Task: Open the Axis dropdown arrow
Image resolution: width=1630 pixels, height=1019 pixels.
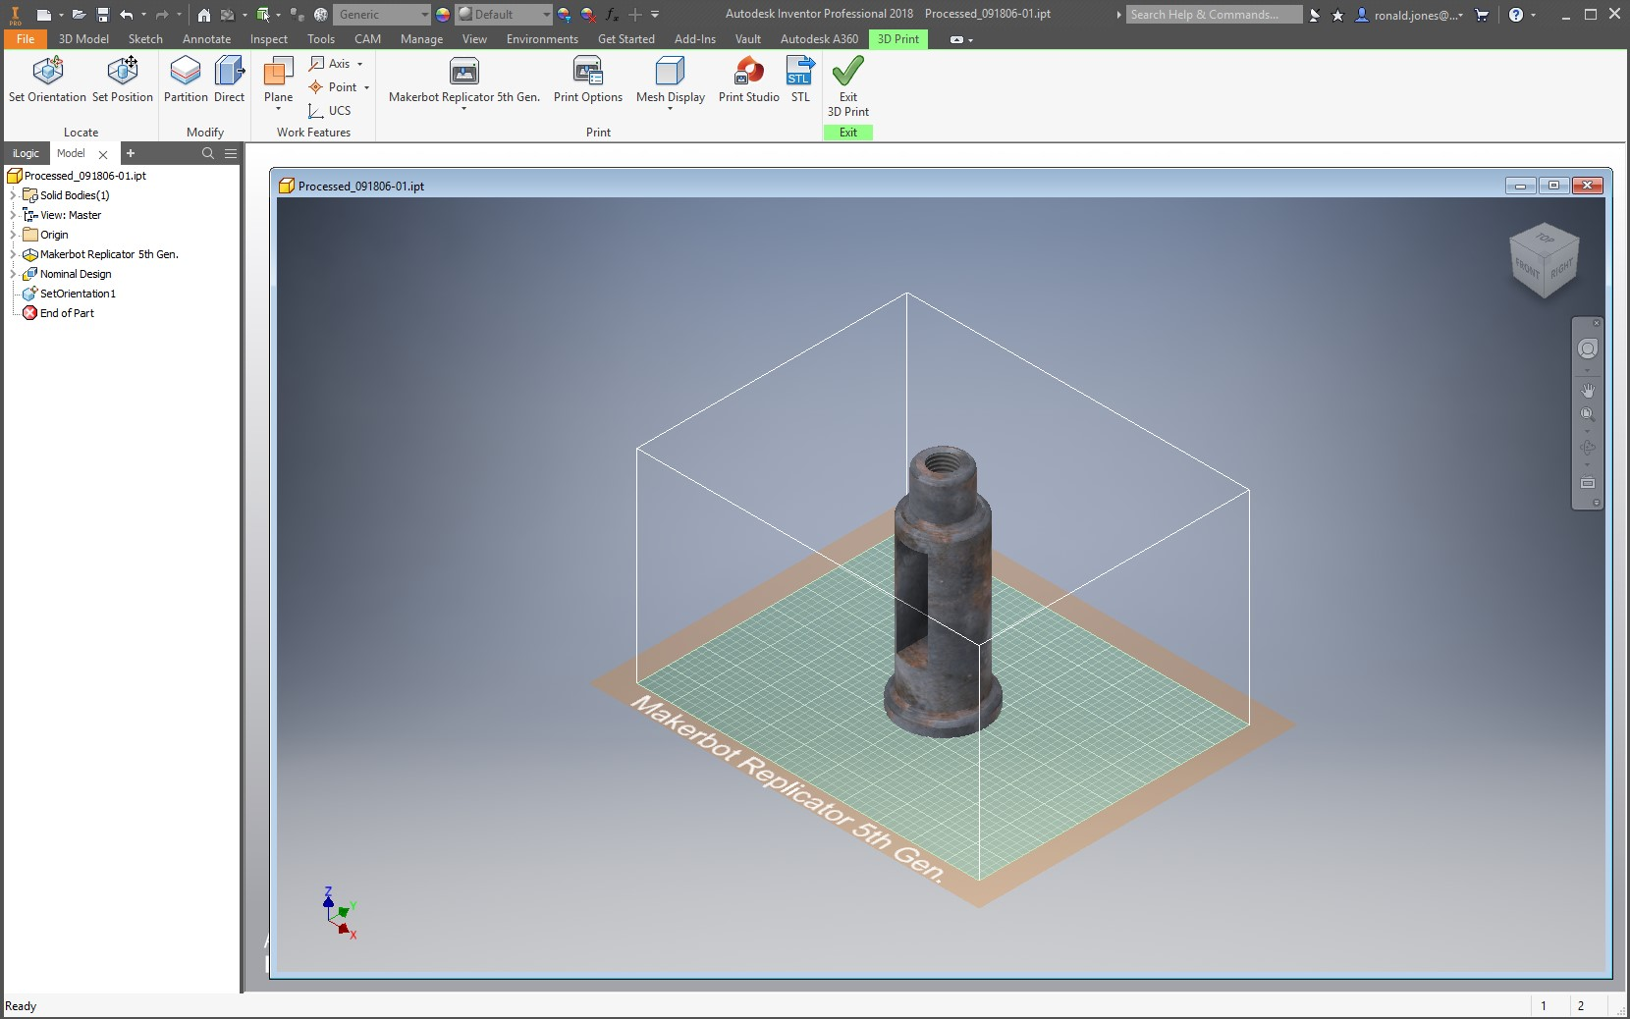Action: coord(360,64)
